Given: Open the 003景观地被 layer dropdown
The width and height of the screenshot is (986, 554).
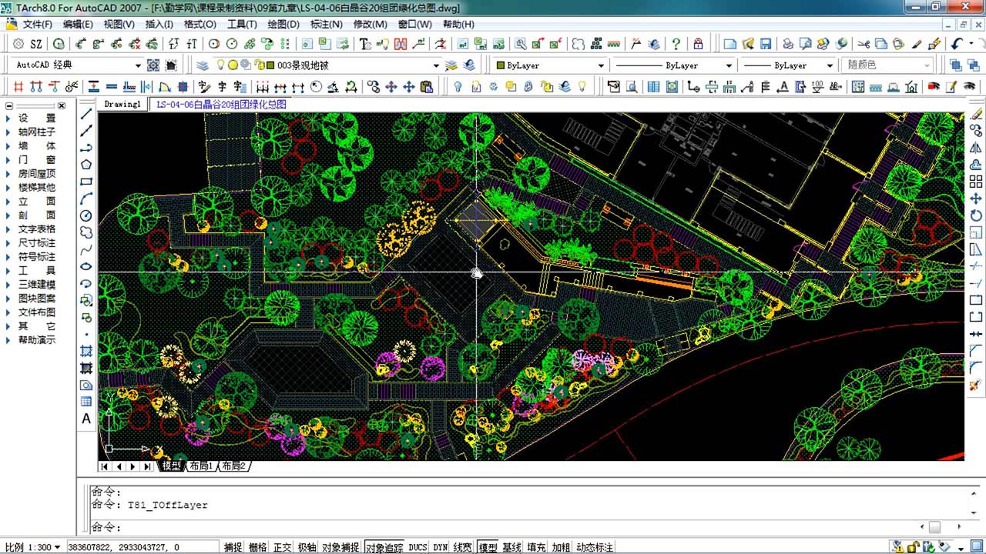Looking at the screenshot, I should coord(435,65).
